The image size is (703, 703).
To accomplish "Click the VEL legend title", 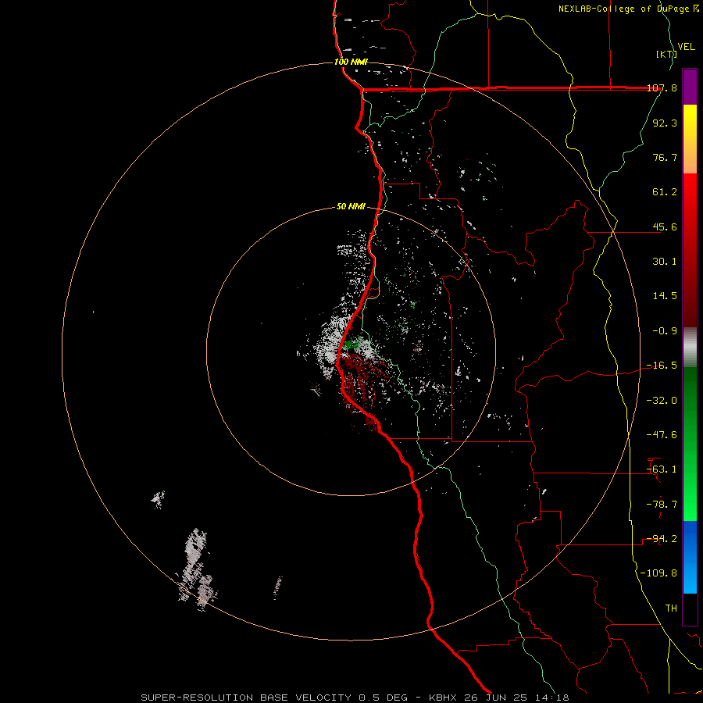I will click(686, 47).
